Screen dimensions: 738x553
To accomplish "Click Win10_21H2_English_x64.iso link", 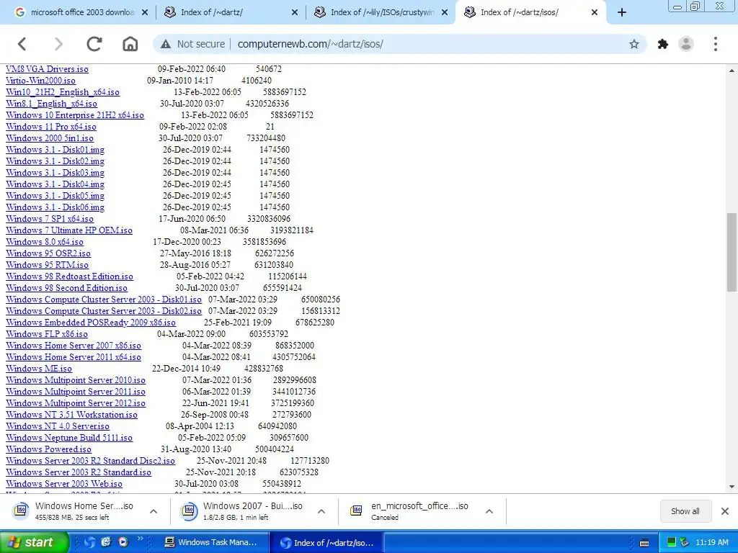I will point(63,92).
